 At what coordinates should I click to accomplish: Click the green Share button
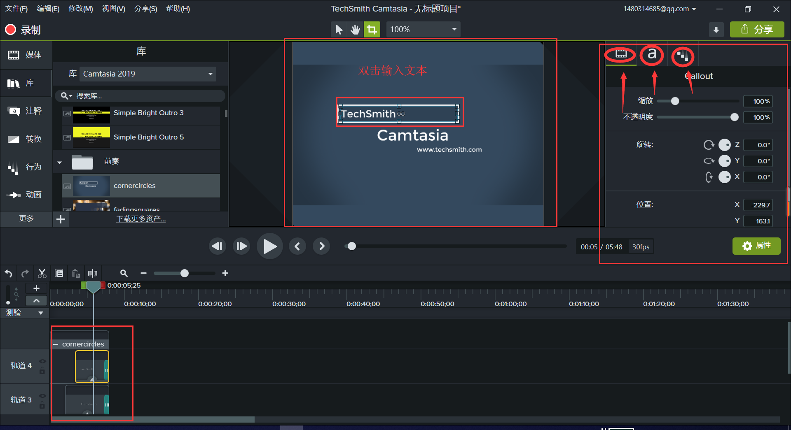pos(757,30)
